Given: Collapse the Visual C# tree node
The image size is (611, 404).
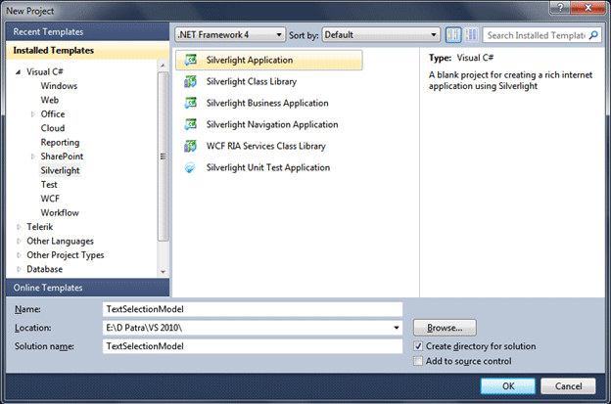Looking at the screenshot, I should 18,72.
